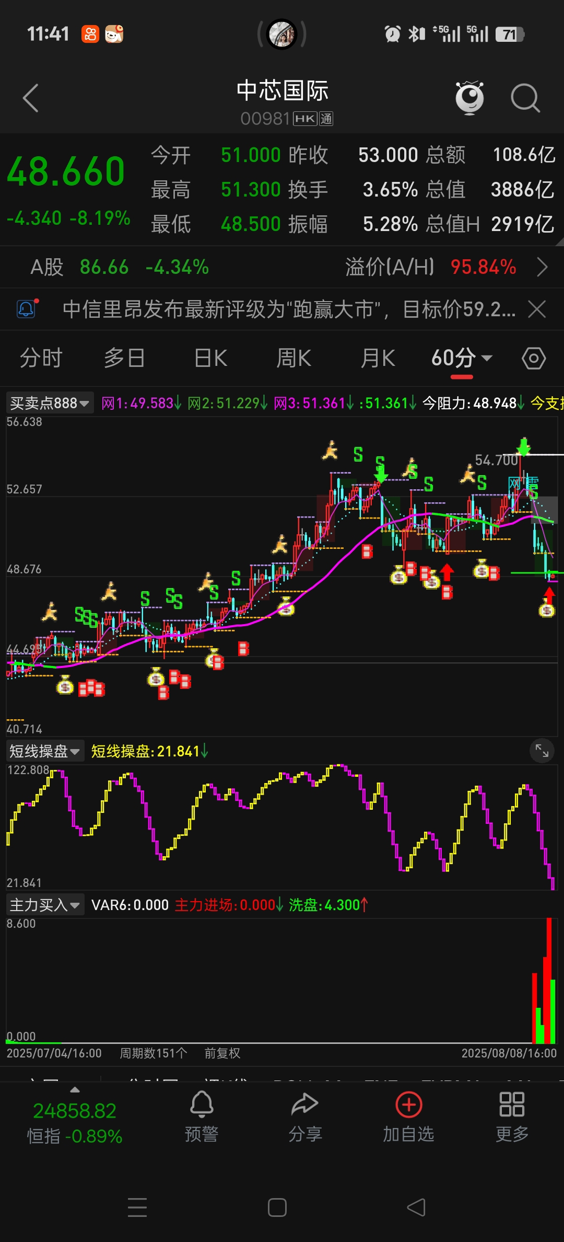Tap 主力进场:0.000 indicator reading

pos(229,905)
